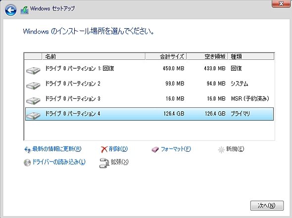Select the 450.0 MB recovery partition row

[x=149, y=68]
